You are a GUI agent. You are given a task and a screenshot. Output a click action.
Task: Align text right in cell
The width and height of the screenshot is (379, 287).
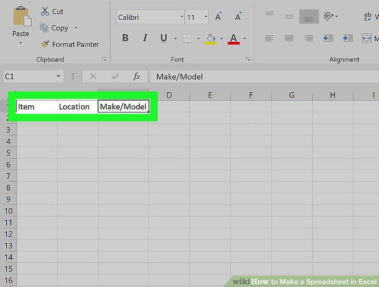coord(309,38)
